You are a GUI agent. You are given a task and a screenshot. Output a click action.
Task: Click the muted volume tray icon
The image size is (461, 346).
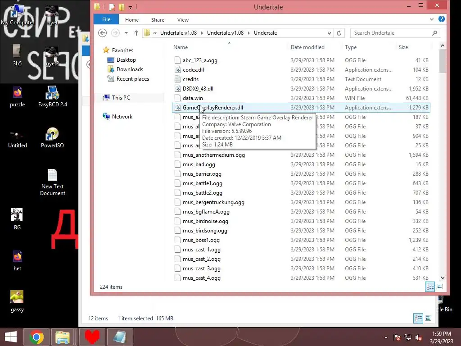(x=419, y=337)
